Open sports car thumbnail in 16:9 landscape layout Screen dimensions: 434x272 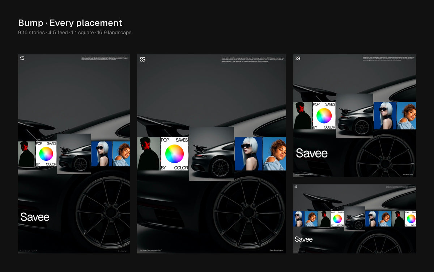point(354,218)
